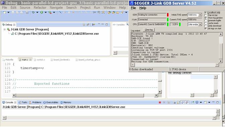The width and height of the screenshot is (225, 127).
Task: Click the Search flashlight toolbar icon
Action: [x=122, y=12]
